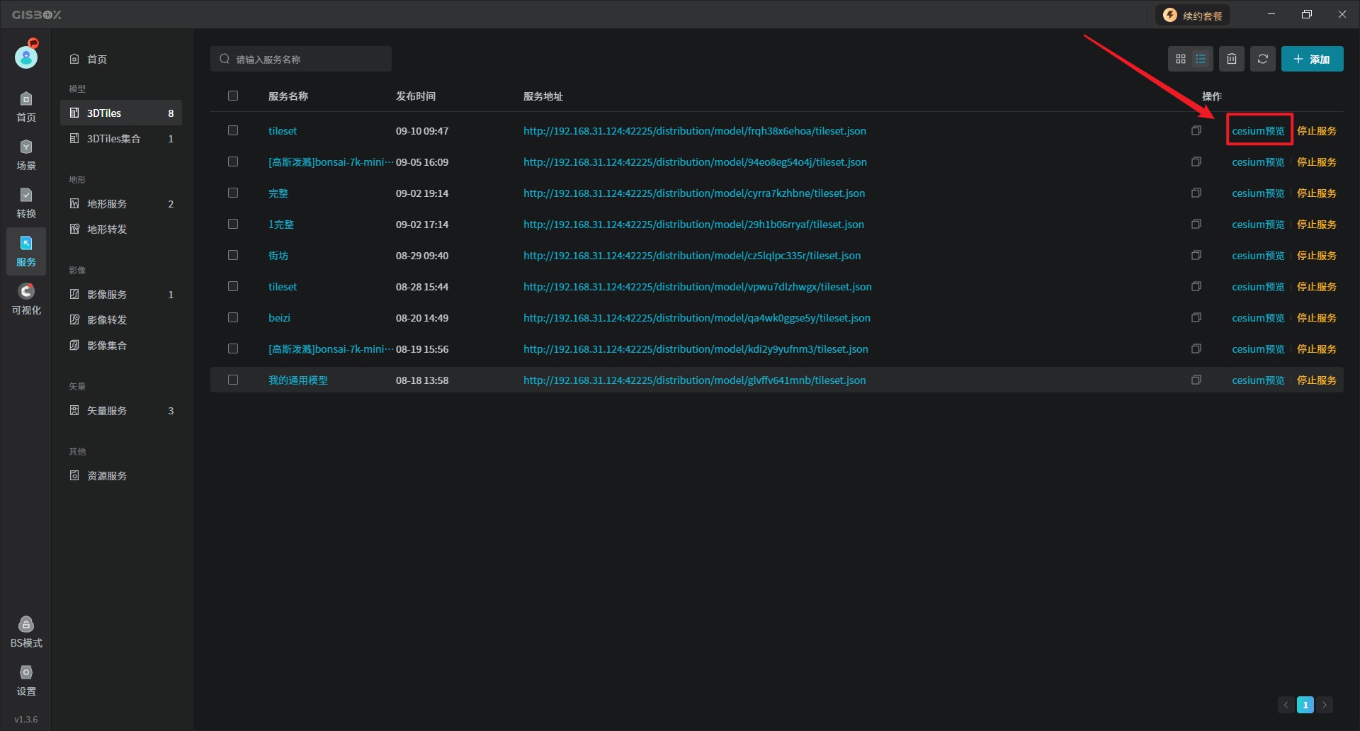Copy the address of the beizi service

click(1196, 318)
